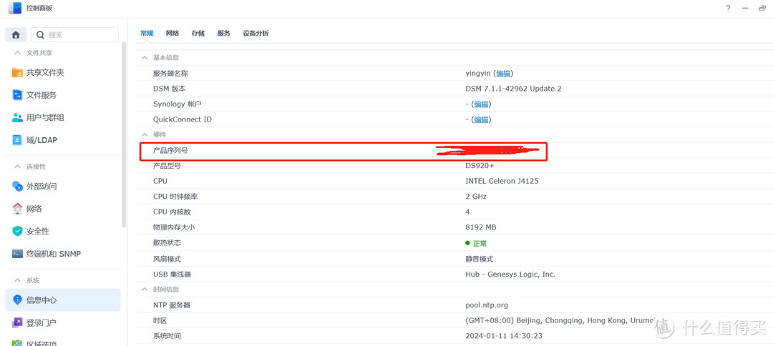The image size is (773, 346).
Task: Select Info Center (信息中心) icon
Action: click(x=17, y=300)
